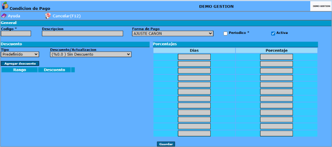Click the Porcentaje column header

point(277,50)
